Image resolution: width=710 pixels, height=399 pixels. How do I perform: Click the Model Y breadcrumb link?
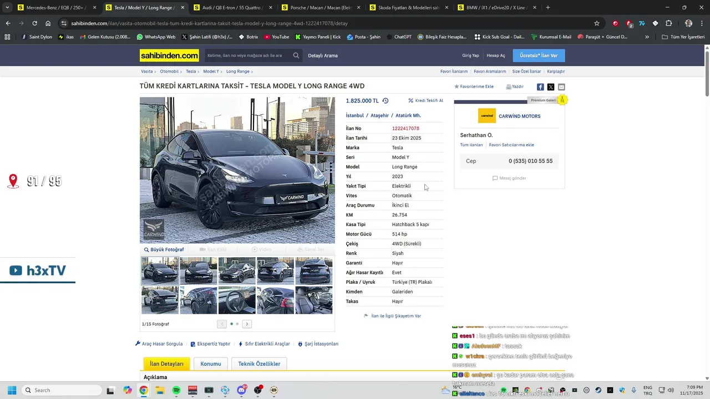211,71
